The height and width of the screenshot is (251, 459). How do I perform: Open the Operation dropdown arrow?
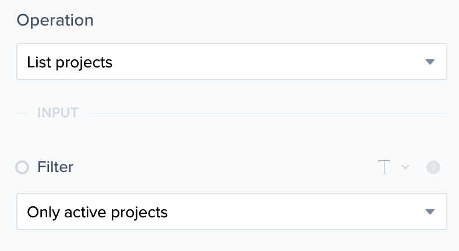click(430, 62)
